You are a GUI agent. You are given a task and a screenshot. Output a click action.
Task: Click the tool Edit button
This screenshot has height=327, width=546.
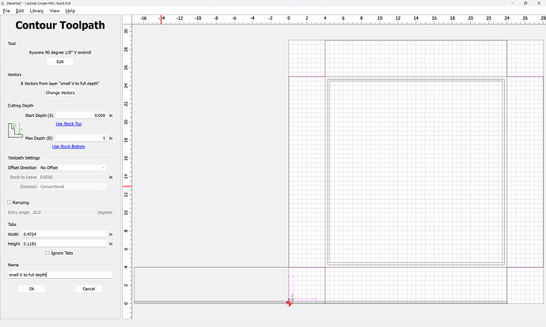[59, 61]
